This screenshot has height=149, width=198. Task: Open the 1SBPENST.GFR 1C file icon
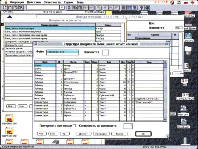tap(9, 118)
